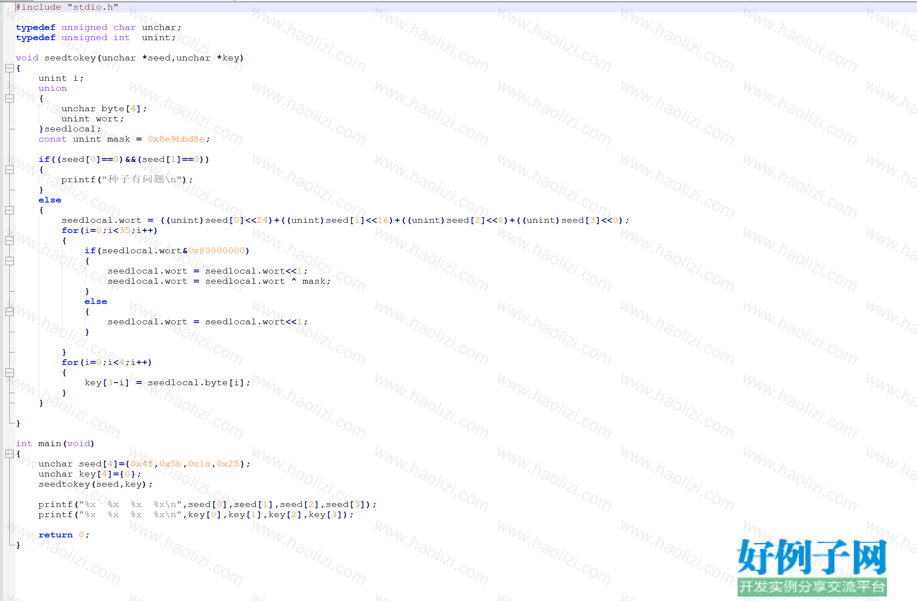This screenshot has width=917, height=601.
Task: Click the 'key[3-i] = seedlocal.byte[i];' line
Action: pyautogui.click(x=167, y=383)
